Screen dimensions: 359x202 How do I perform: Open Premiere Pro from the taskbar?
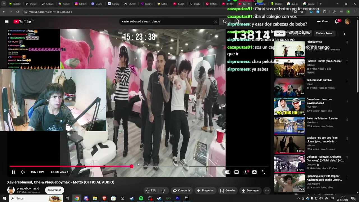pyautogui.click(x=178, y=198)
